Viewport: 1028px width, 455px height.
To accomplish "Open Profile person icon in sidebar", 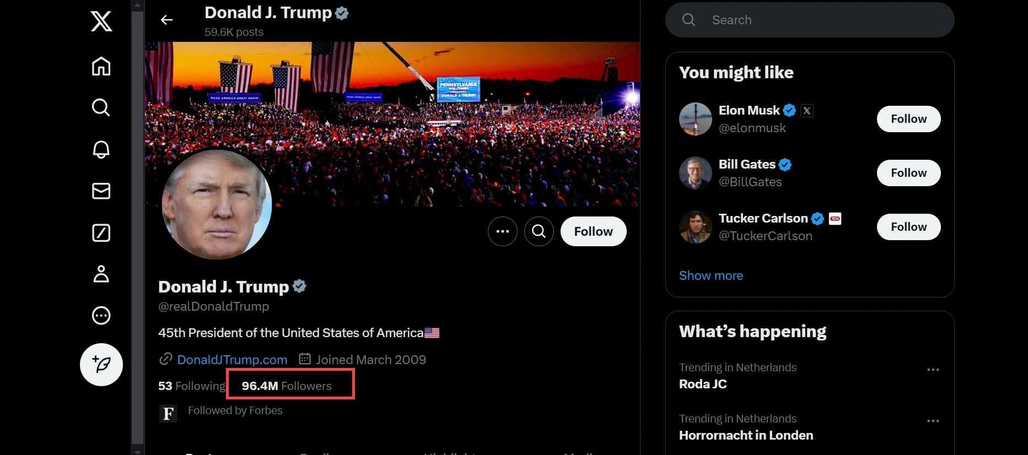I will coord(101,274).
